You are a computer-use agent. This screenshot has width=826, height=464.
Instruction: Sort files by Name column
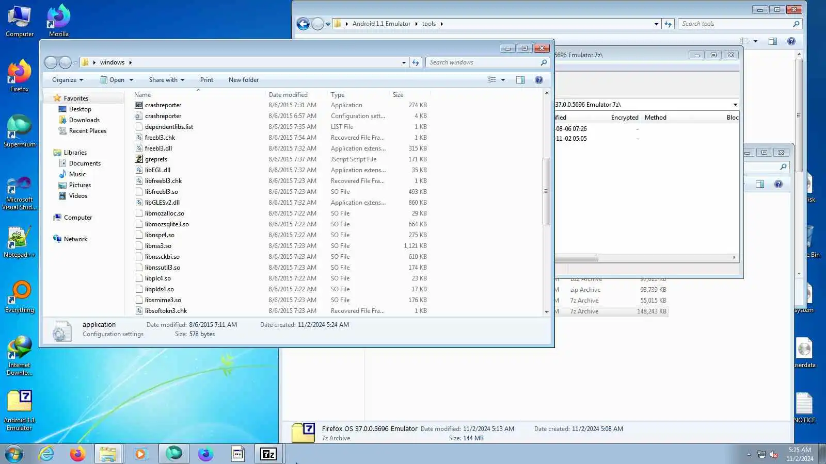pos(199,95)
